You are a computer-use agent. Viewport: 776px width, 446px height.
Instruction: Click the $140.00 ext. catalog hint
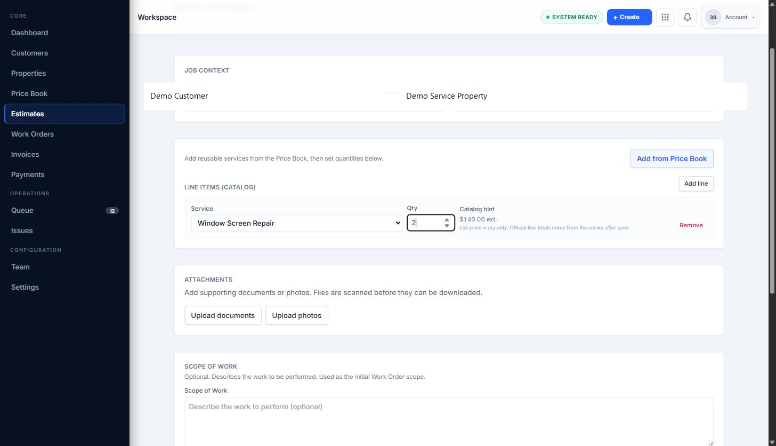click(x=478, y=219)
